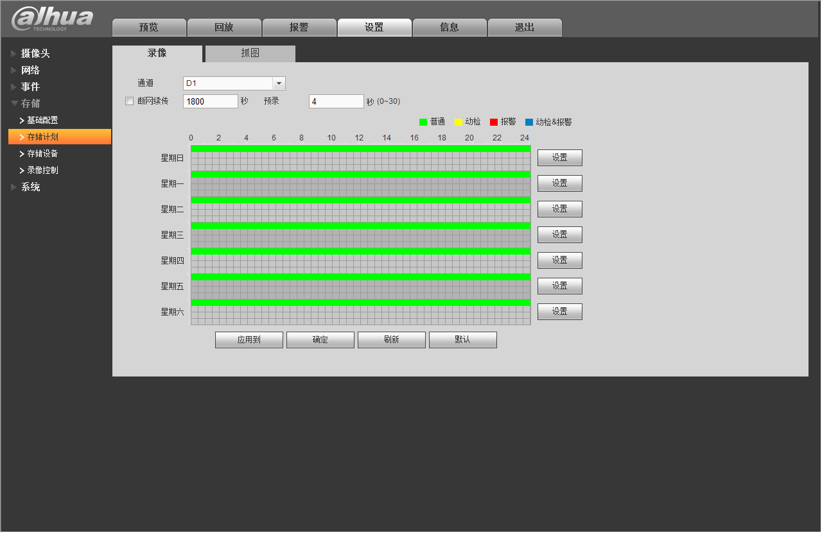
Task: Open 存储设备 in the sidebar
Action: point(42,153)
